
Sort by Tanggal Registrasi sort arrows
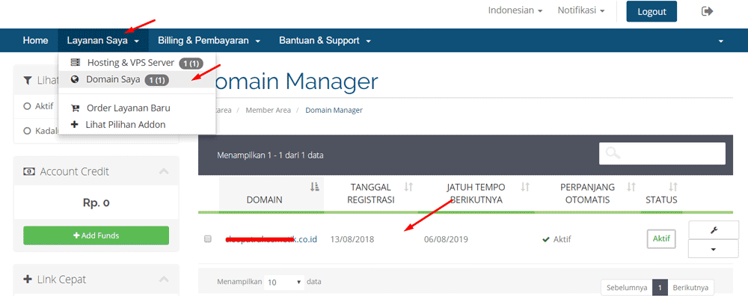(x=408, y=188)
